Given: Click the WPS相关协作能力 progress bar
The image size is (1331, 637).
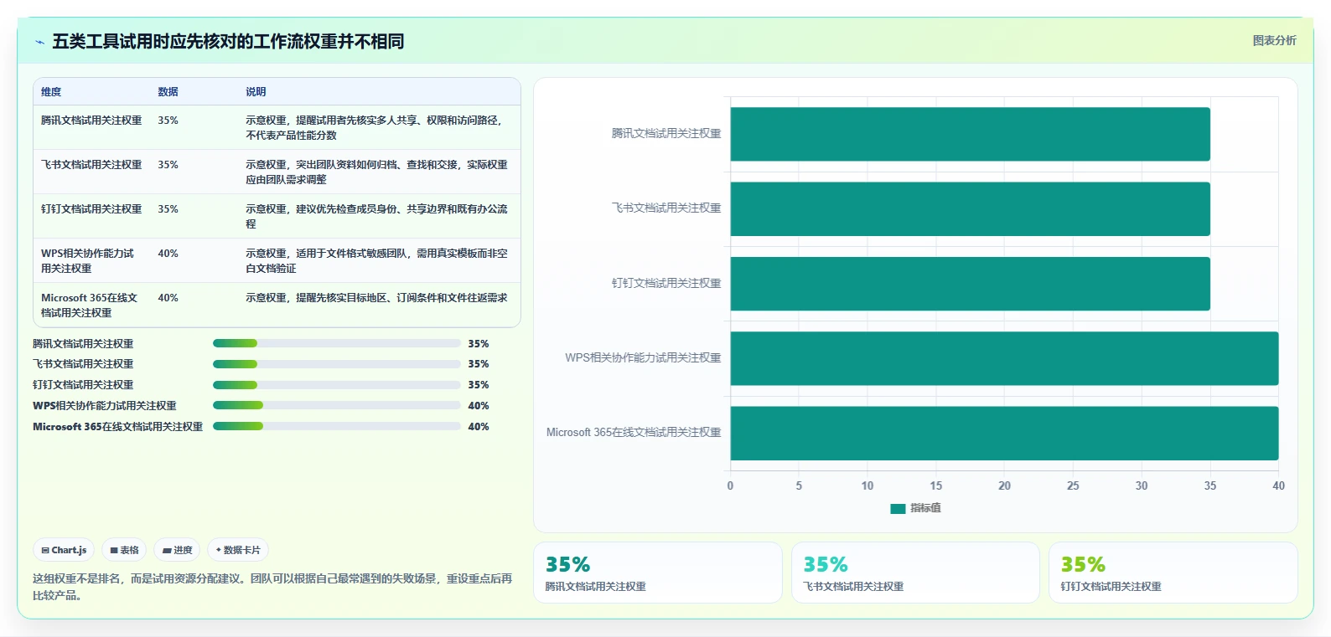Looking at the screenshot, I should pos(336,405).
